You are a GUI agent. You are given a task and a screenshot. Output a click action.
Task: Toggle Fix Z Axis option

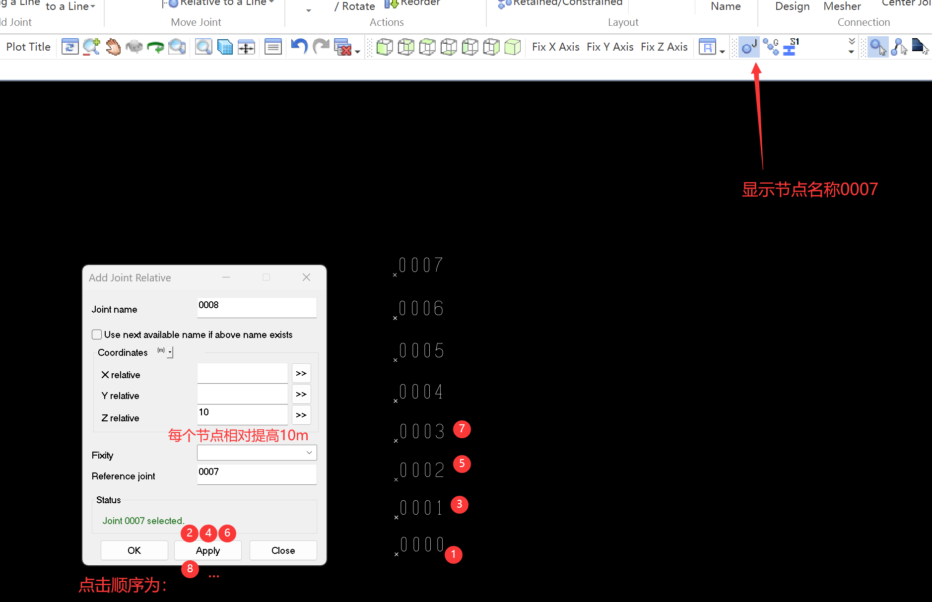(664, 47)
